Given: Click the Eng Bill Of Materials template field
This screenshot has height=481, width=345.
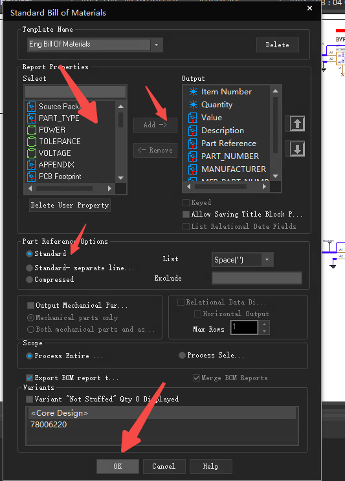Looking at the screenshot, I should tap(89, 45).
